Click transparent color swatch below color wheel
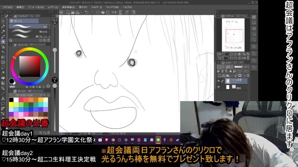 tap(12, 87)
